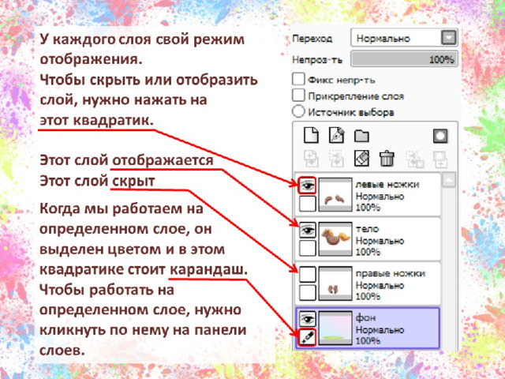This screenshot has width=505, height=379.
Task: Clear the layer with the eraser icon
Action: 361,158
